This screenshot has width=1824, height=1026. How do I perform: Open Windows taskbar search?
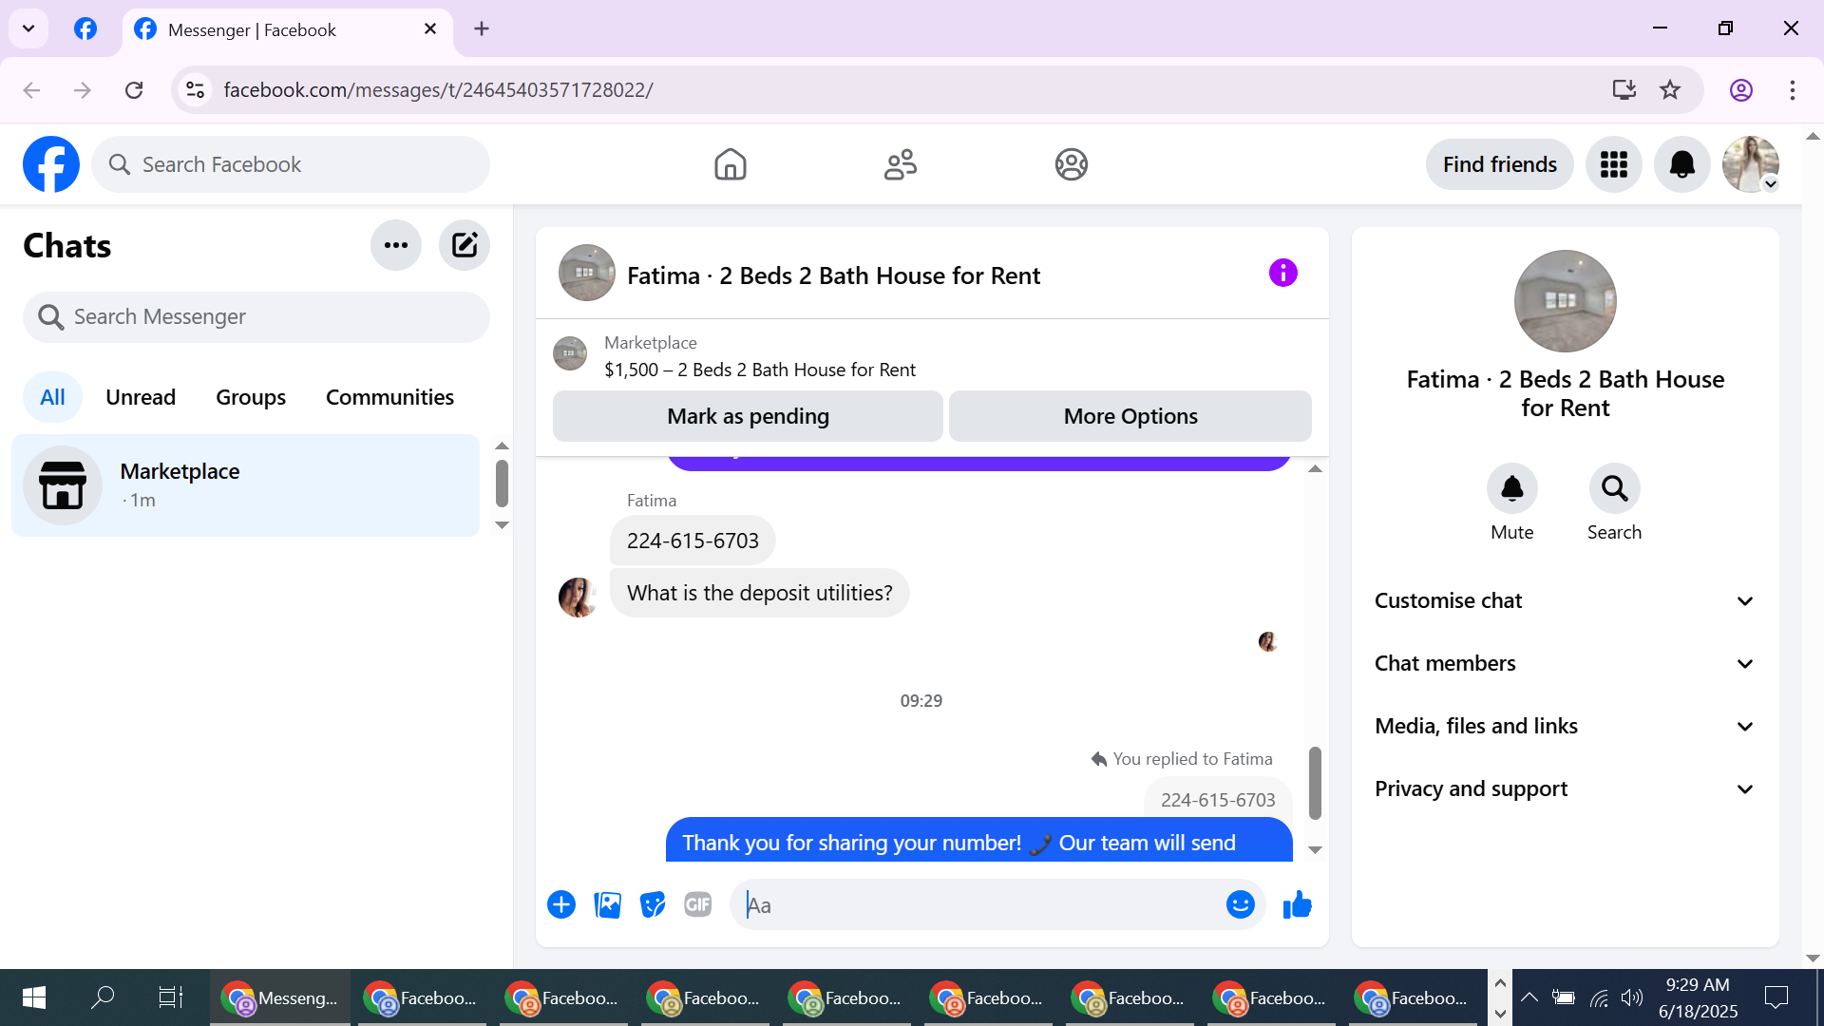coord(103,997)
